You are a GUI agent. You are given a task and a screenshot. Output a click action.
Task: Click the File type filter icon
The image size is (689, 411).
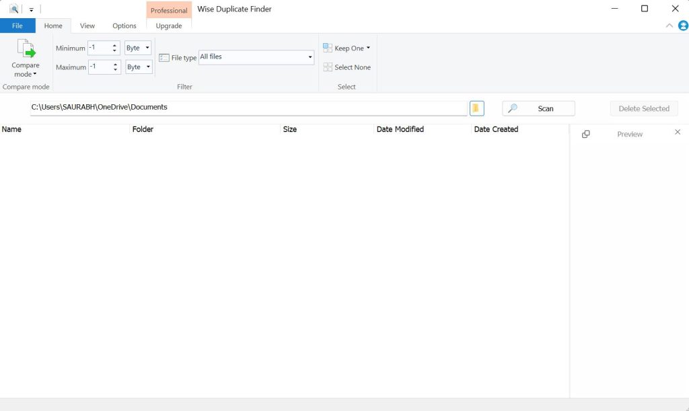coord(164,58)
